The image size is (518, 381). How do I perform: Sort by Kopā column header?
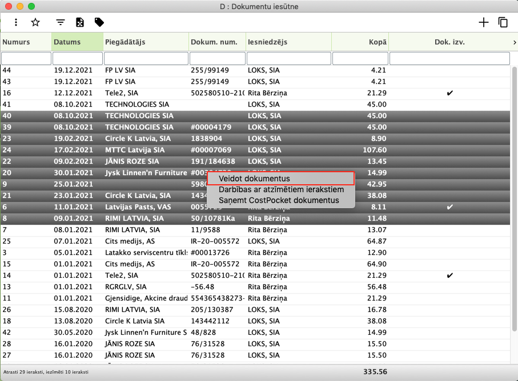coord(360,42)
